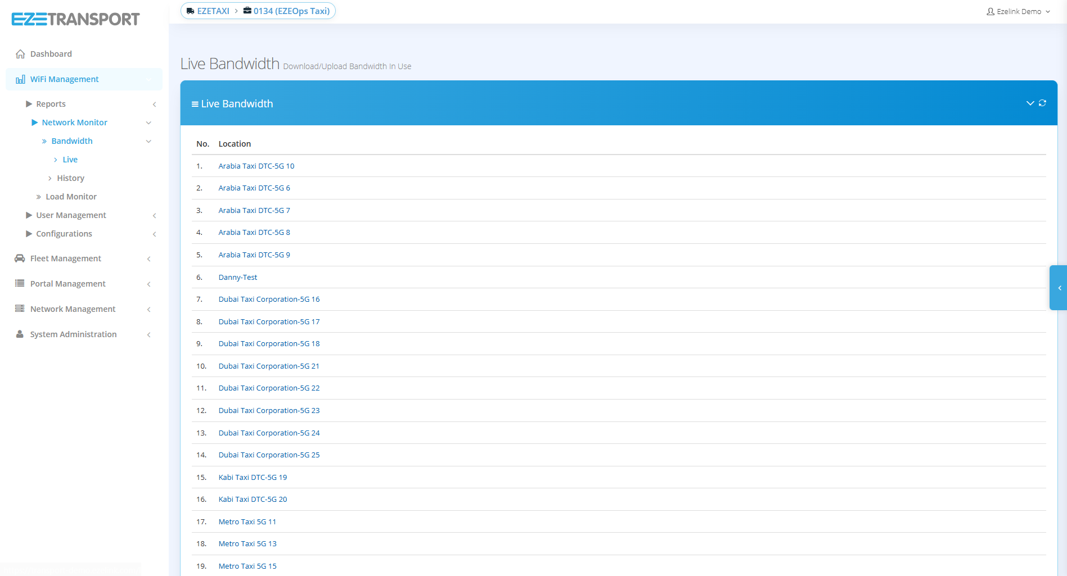
Task: Open the right side slide-out tab
Action: coord(1059,288)
